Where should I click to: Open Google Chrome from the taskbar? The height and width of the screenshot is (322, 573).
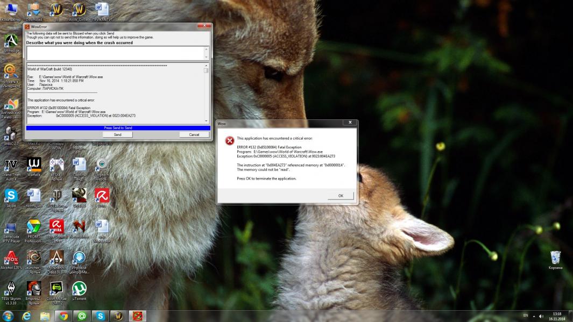(63, 316)
